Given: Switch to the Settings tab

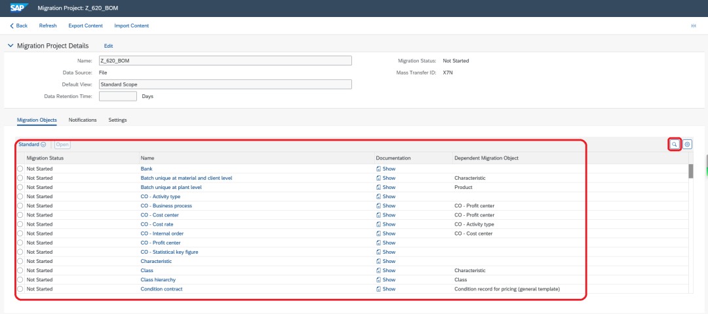Looking at the screenshot, I should pos(117,120).
